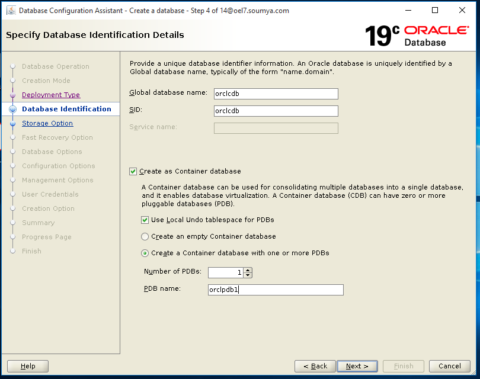Minimize the Database Configuration Assistant window
Image resolution: width=480 pixels, height=379 pixels.
click(408, 11)
